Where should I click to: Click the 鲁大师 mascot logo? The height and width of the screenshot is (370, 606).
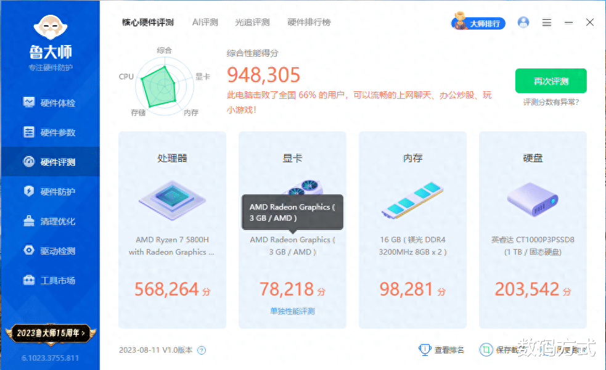coord(51,28)
